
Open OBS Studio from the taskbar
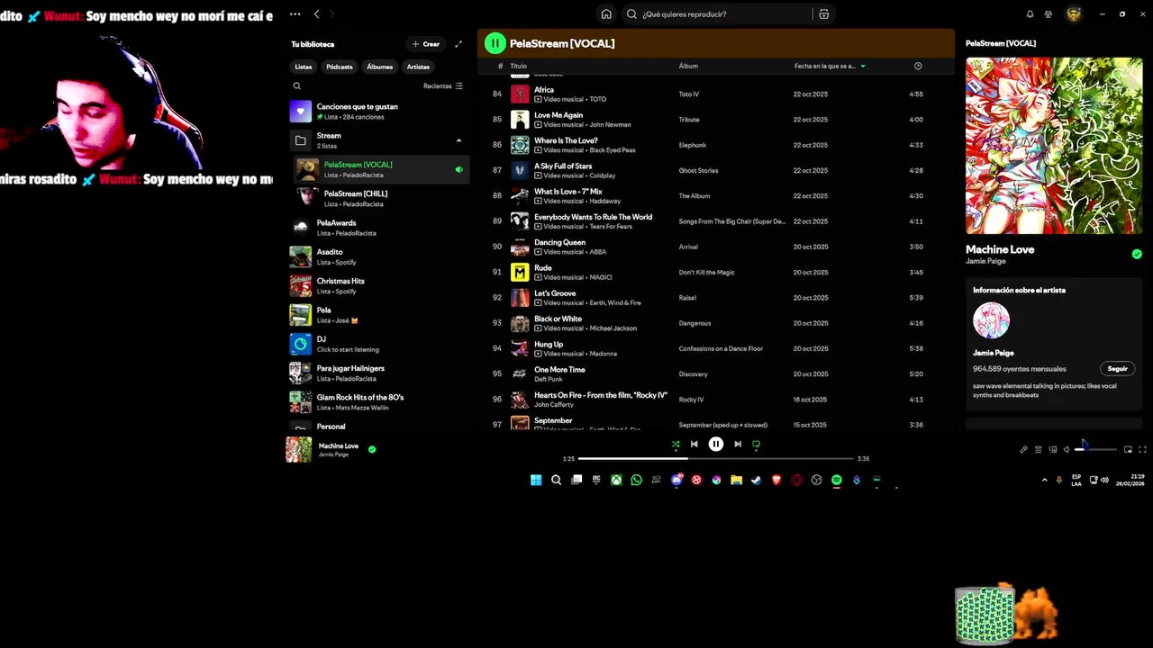(x=816, y=481)
